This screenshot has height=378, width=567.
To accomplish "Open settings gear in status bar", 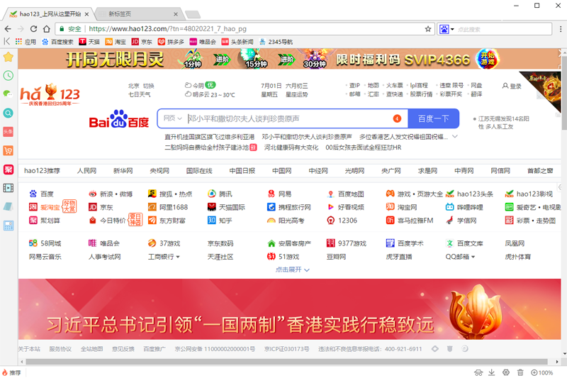I will [x=506, y=372].
